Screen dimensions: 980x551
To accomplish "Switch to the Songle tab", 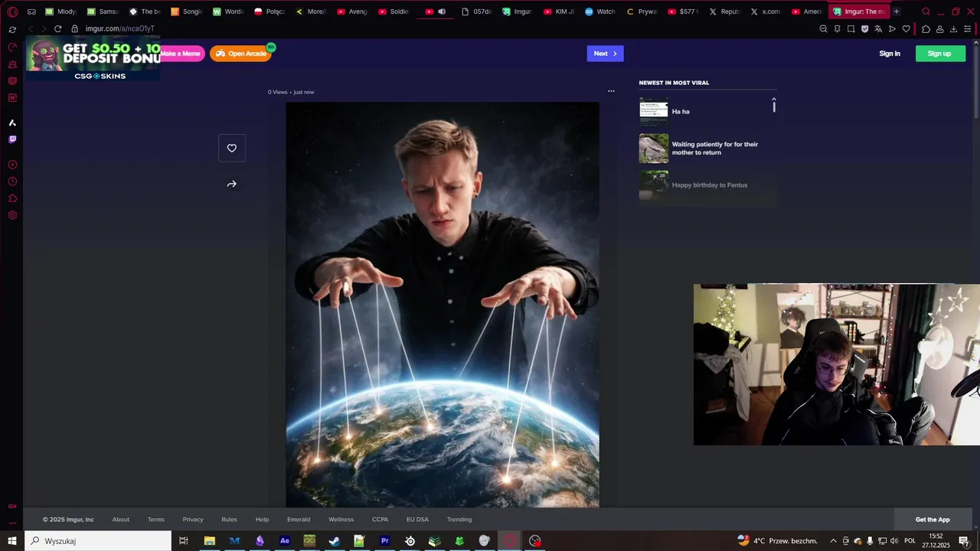I will coord(186,11).
